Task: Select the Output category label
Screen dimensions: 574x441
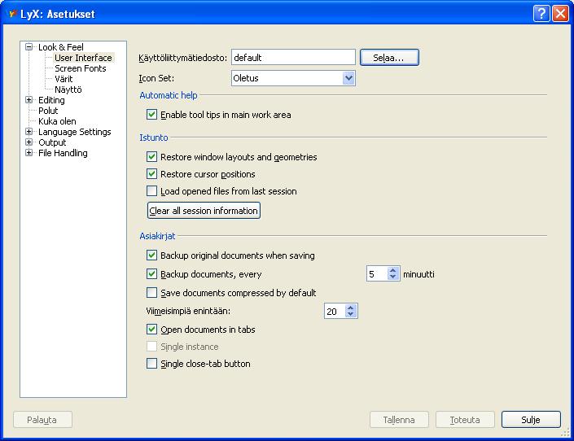Action: [x=52, y=142]
